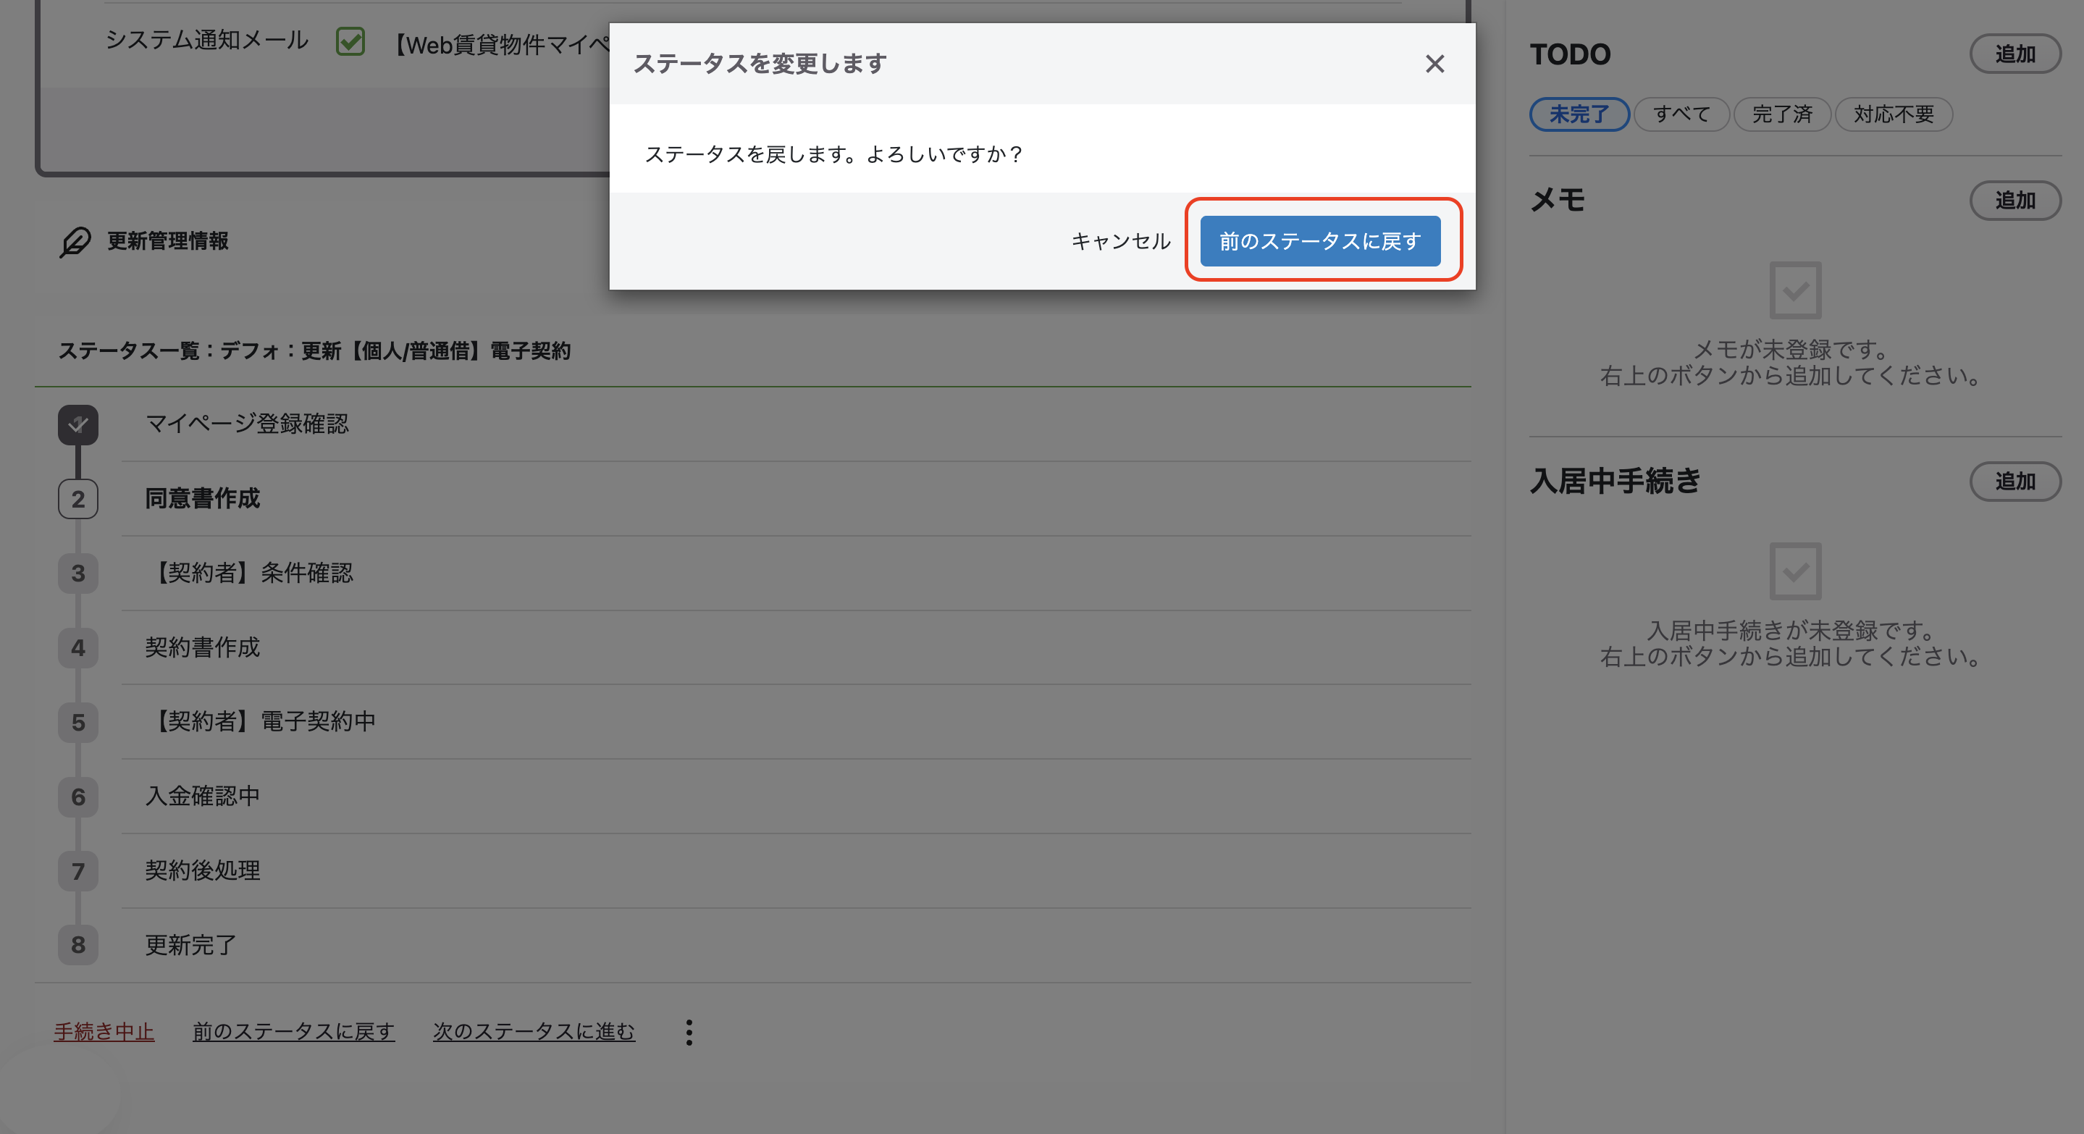The height and width of the screenshot is (1134, 2084).
Task: Filter TODO by 対応不要
Action: pyautogui.click(x=1893, y=115)
